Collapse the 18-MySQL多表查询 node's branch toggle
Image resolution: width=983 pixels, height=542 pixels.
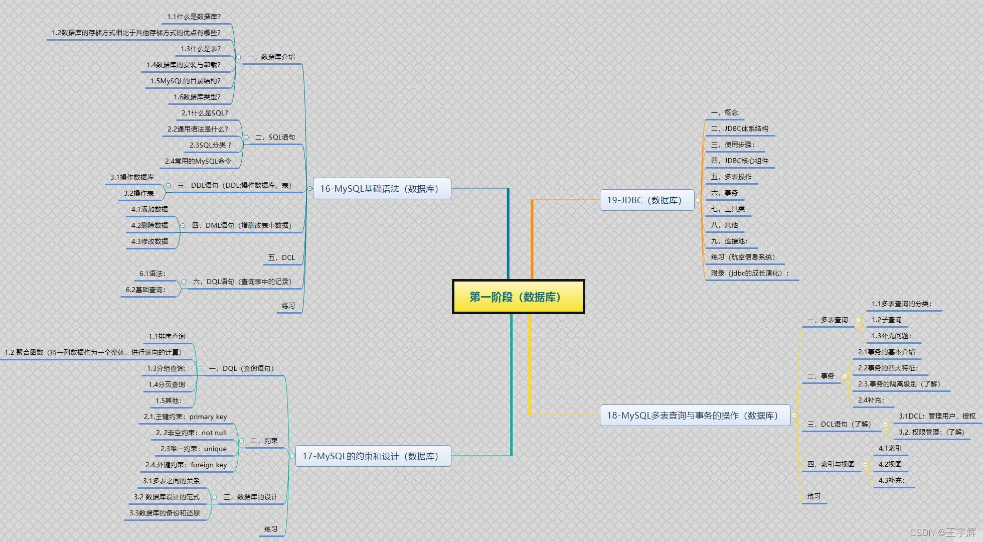click(794, 416)
